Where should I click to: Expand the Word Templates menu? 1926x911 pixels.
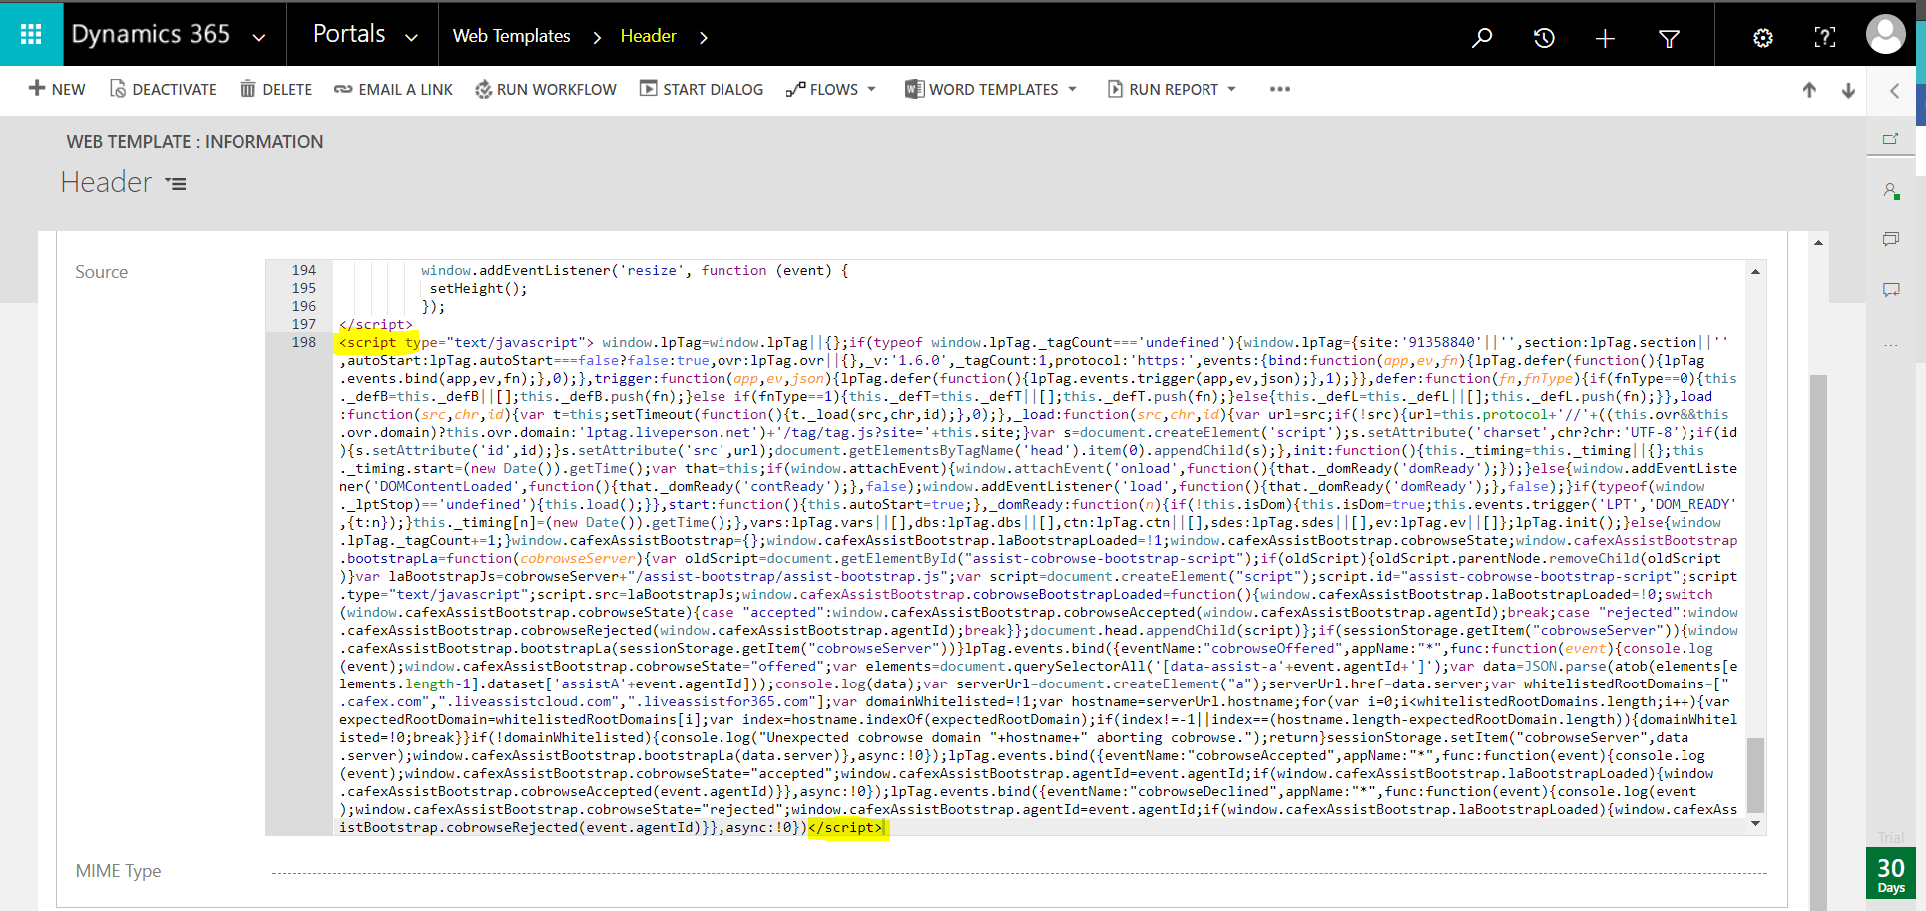click(992, 90)
